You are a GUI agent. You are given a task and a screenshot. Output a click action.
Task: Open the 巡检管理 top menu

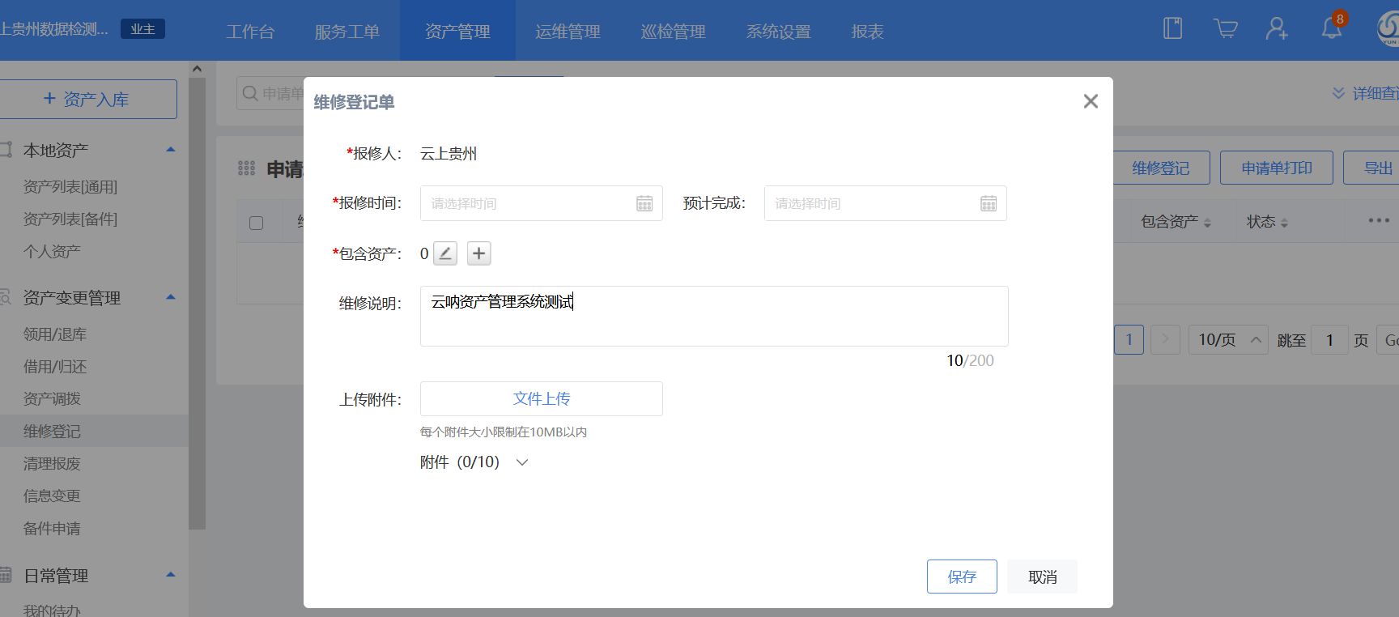click(673, 32)
